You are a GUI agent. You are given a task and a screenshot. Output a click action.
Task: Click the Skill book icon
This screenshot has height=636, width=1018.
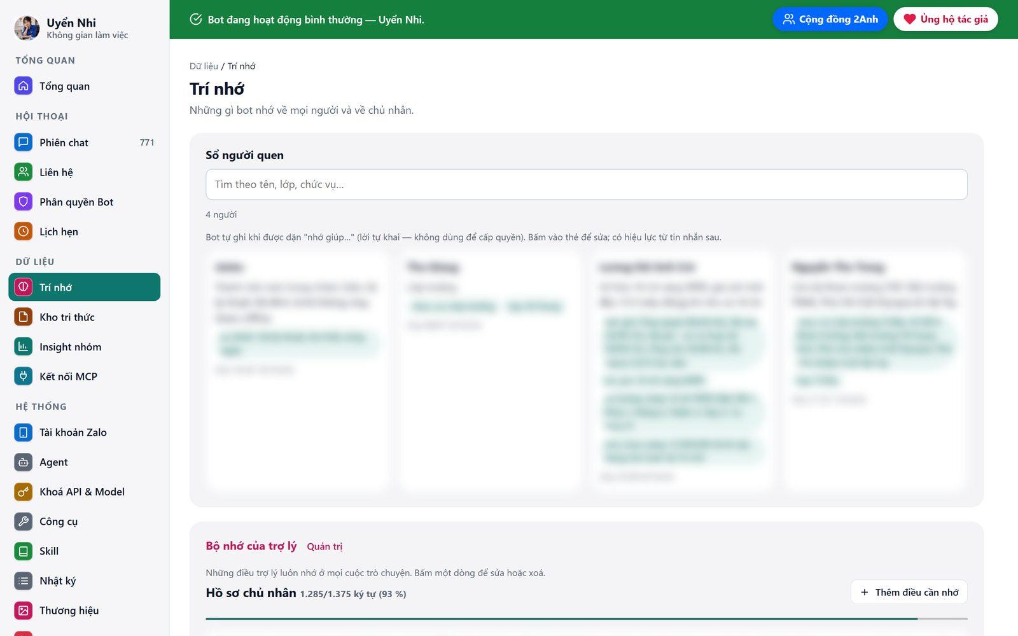[x=24, y=551]
